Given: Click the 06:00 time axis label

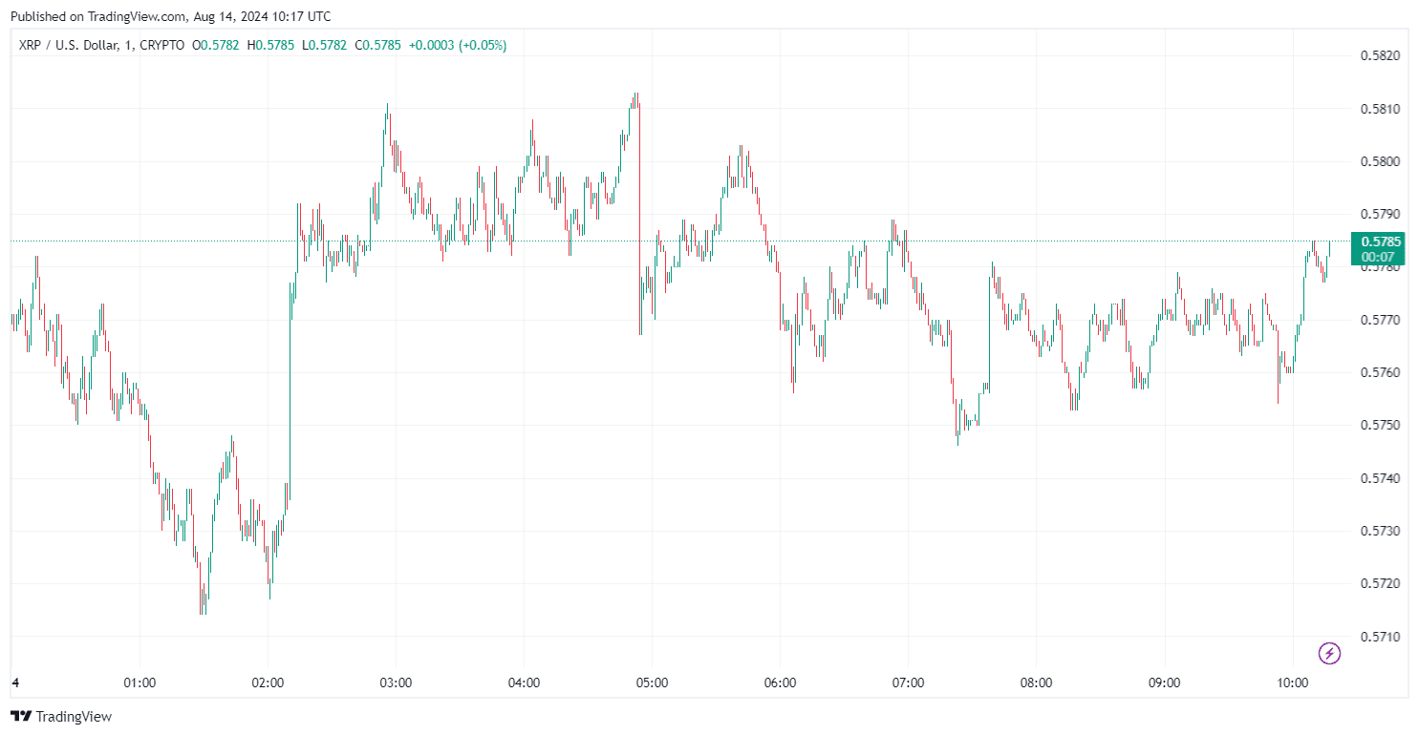Looking at the screenshot, I should (x=780, y=683).
